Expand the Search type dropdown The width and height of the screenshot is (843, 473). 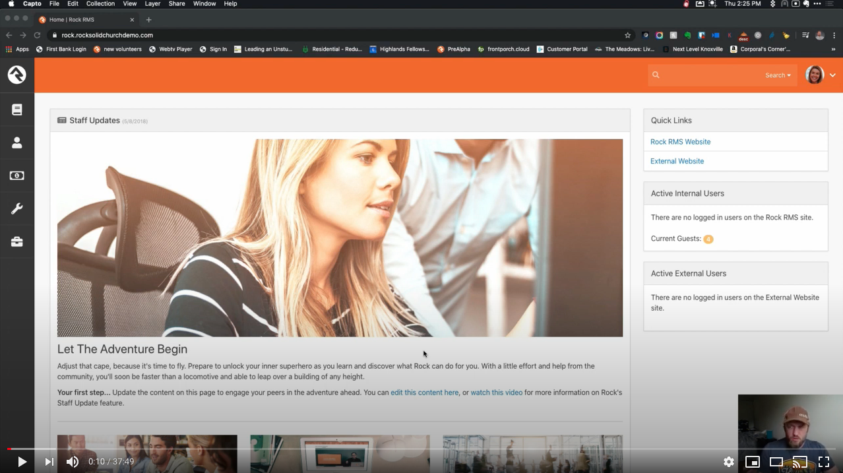coord(778,75)
